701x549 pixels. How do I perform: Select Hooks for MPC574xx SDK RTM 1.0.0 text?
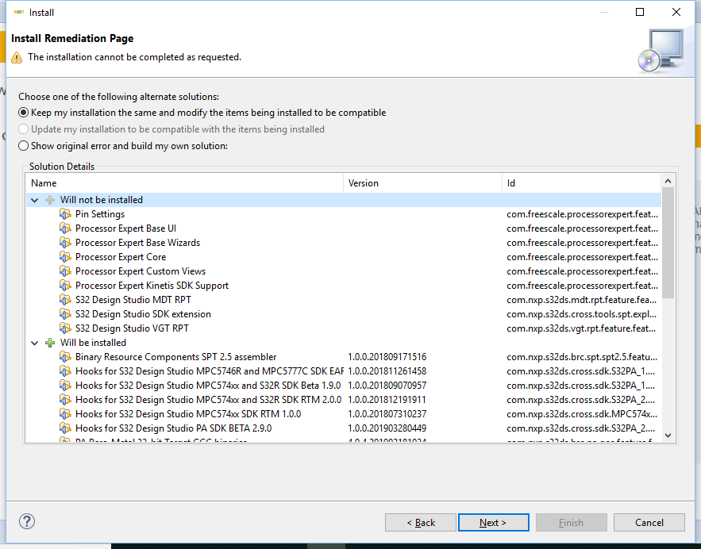click(188, 414)
